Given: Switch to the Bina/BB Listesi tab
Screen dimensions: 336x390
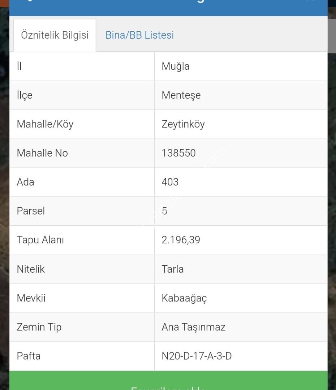Looking at the screenshot, I should tap(139, 35).
